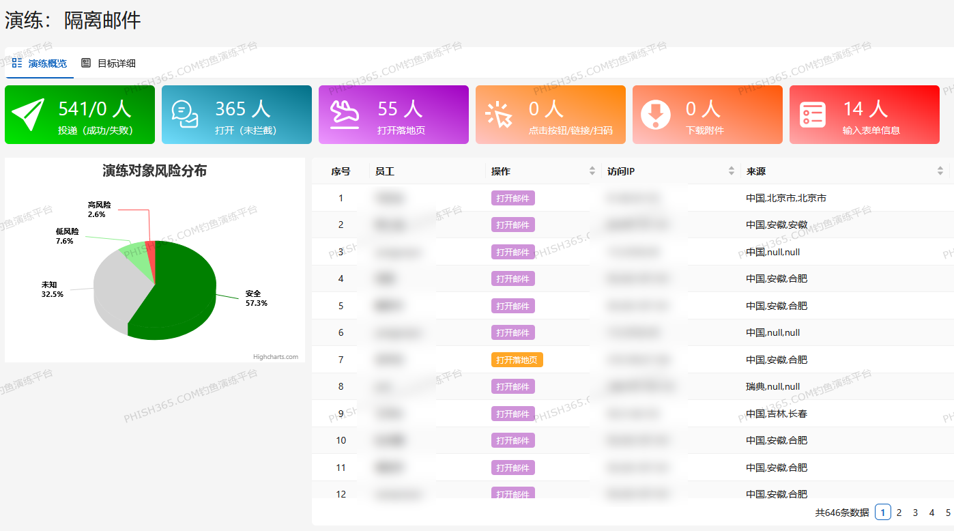Switch to the 目标详细 tab
This screenshot has width=954, height=531.
(x=116, y=63)
